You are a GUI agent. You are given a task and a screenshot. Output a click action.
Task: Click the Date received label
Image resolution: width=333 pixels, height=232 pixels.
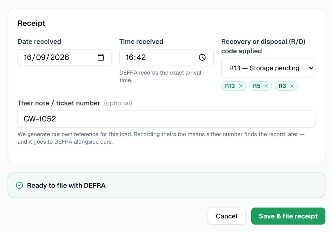(x=39, y=41)
